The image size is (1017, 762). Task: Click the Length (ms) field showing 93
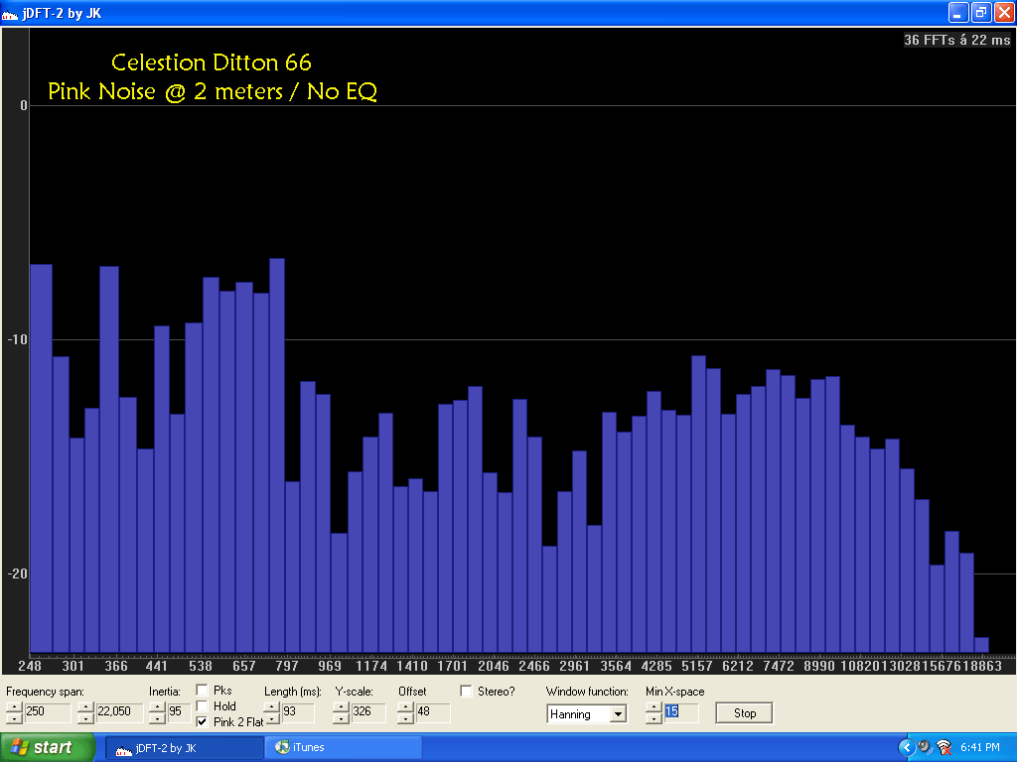coord(298,712)
